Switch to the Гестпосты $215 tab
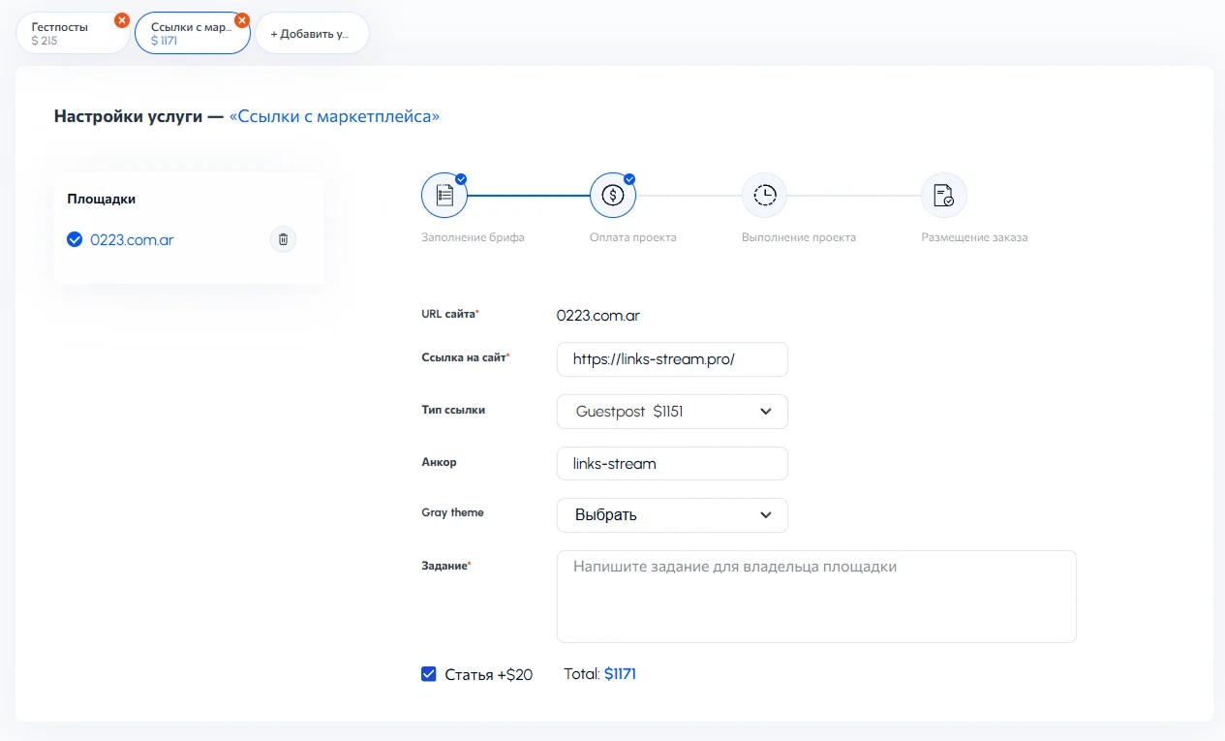Viewport: 1225px width, 741px height. click(x=68, y=34)
